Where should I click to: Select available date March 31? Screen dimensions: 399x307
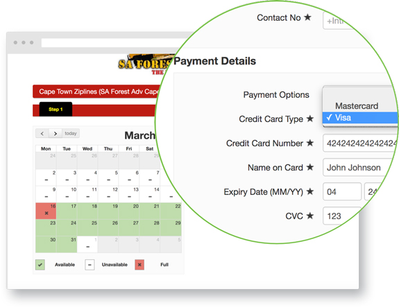(67, 244)
